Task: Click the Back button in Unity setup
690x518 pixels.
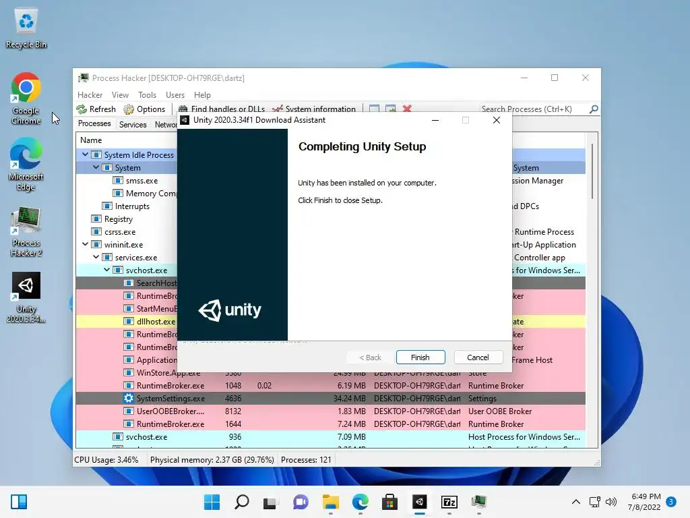Action: tap(370, 357)
